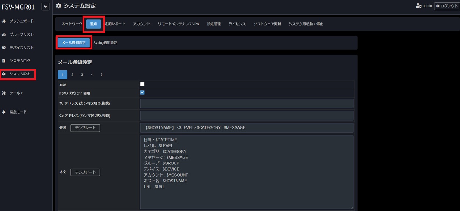Click the ログアウト button

446,6
